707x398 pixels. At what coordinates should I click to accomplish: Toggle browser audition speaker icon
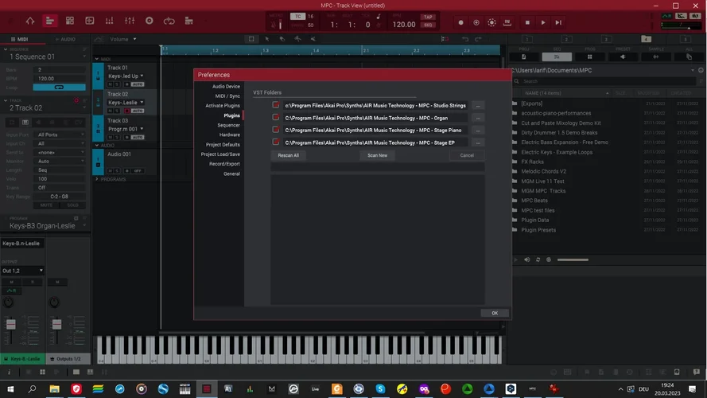coord(526,260)
